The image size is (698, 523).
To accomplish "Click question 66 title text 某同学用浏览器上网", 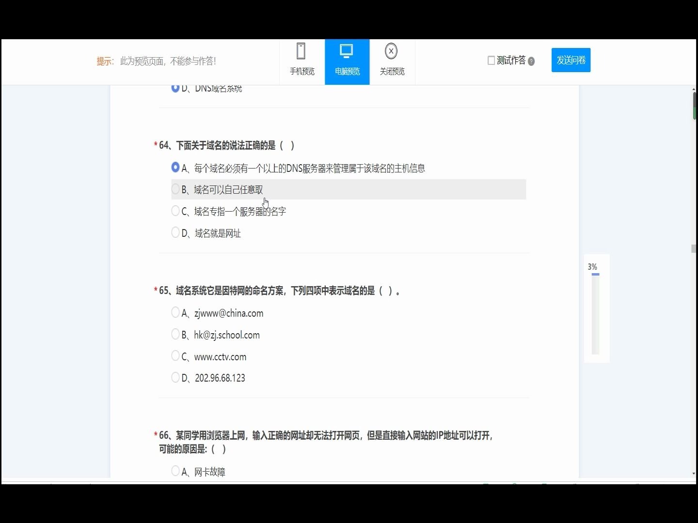I will coord(211,435).
